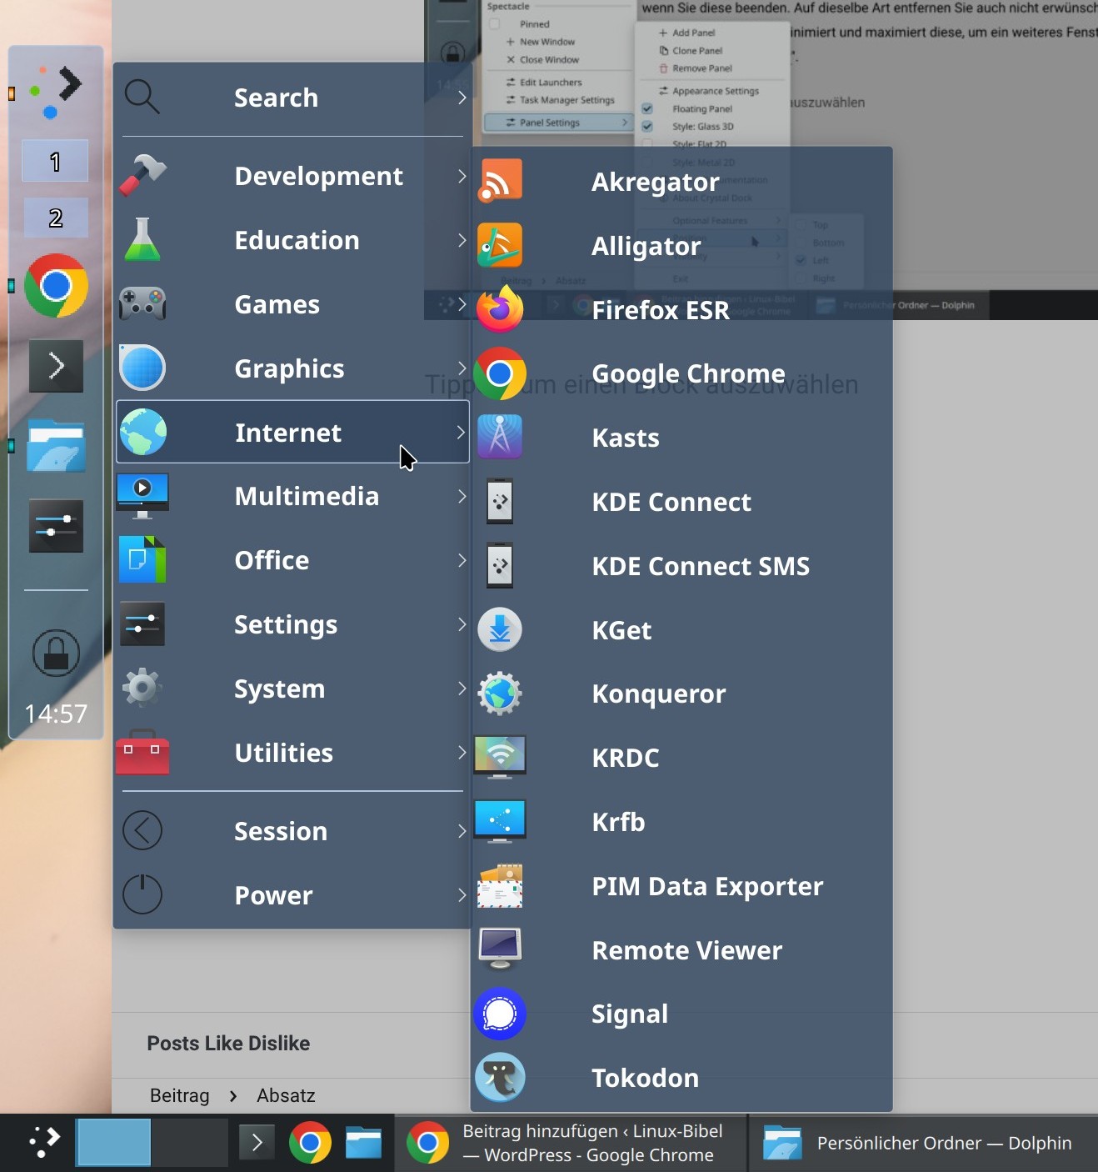Click the Konsole icon in bottom taskbar

pyautogui.click(x=257, y=1143)
